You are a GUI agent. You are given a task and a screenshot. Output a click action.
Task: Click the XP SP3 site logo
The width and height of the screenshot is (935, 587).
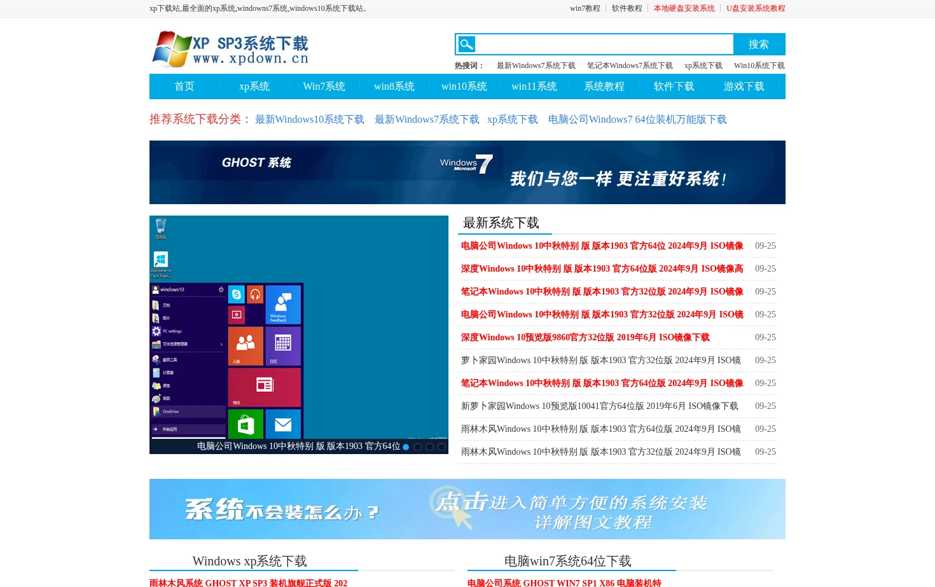coord(230,49)
